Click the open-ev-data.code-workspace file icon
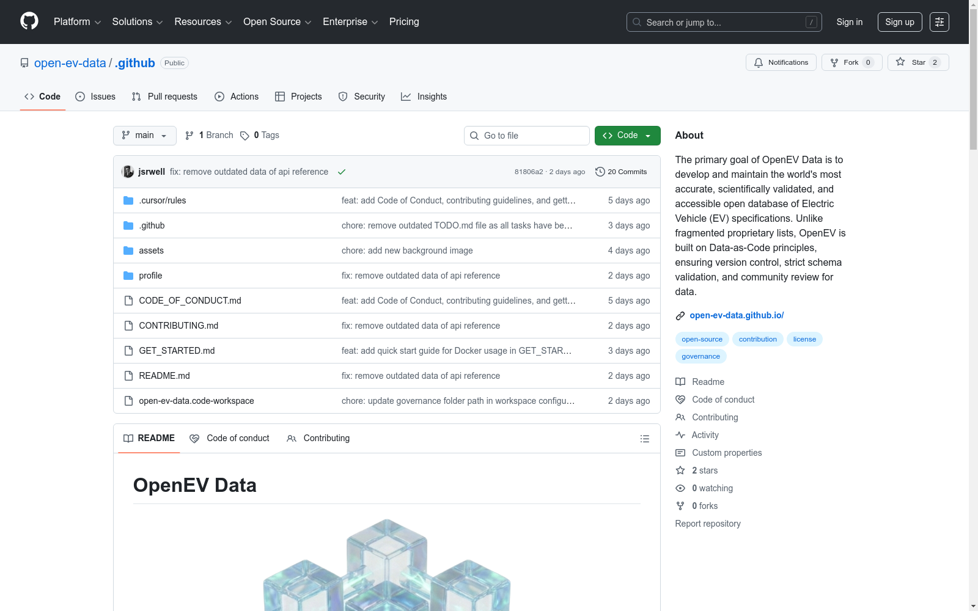 tap(128, 401)
